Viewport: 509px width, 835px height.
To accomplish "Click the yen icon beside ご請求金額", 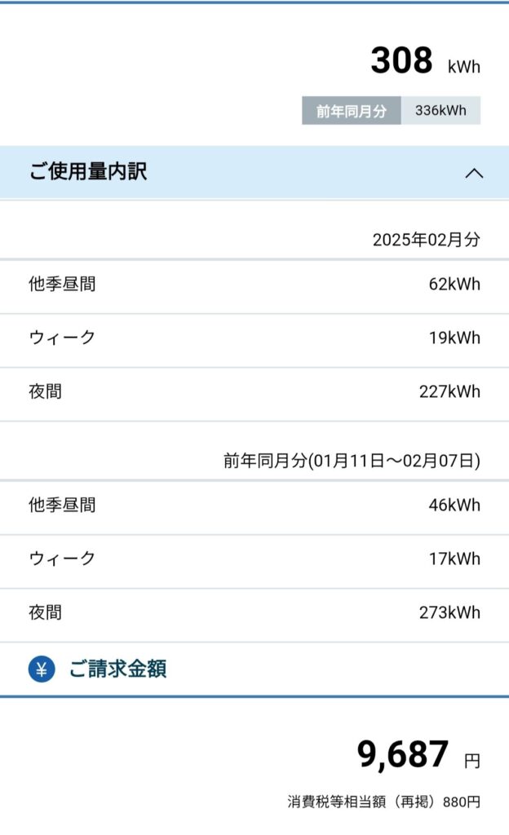I will pyautogui.click(x=42, y=669).
